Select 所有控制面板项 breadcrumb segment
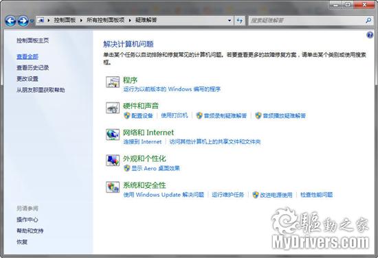 coord(106,20)
